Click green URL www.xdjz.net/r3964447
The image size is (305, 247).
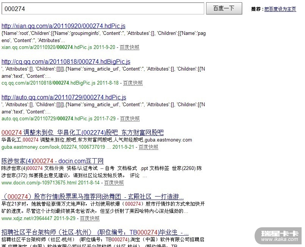[27, 219]
